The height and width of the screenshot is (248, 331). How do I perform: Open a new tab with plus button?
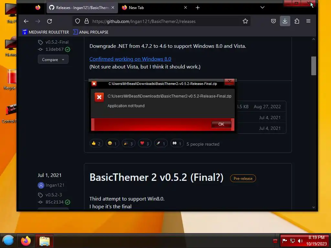point(198,8)
